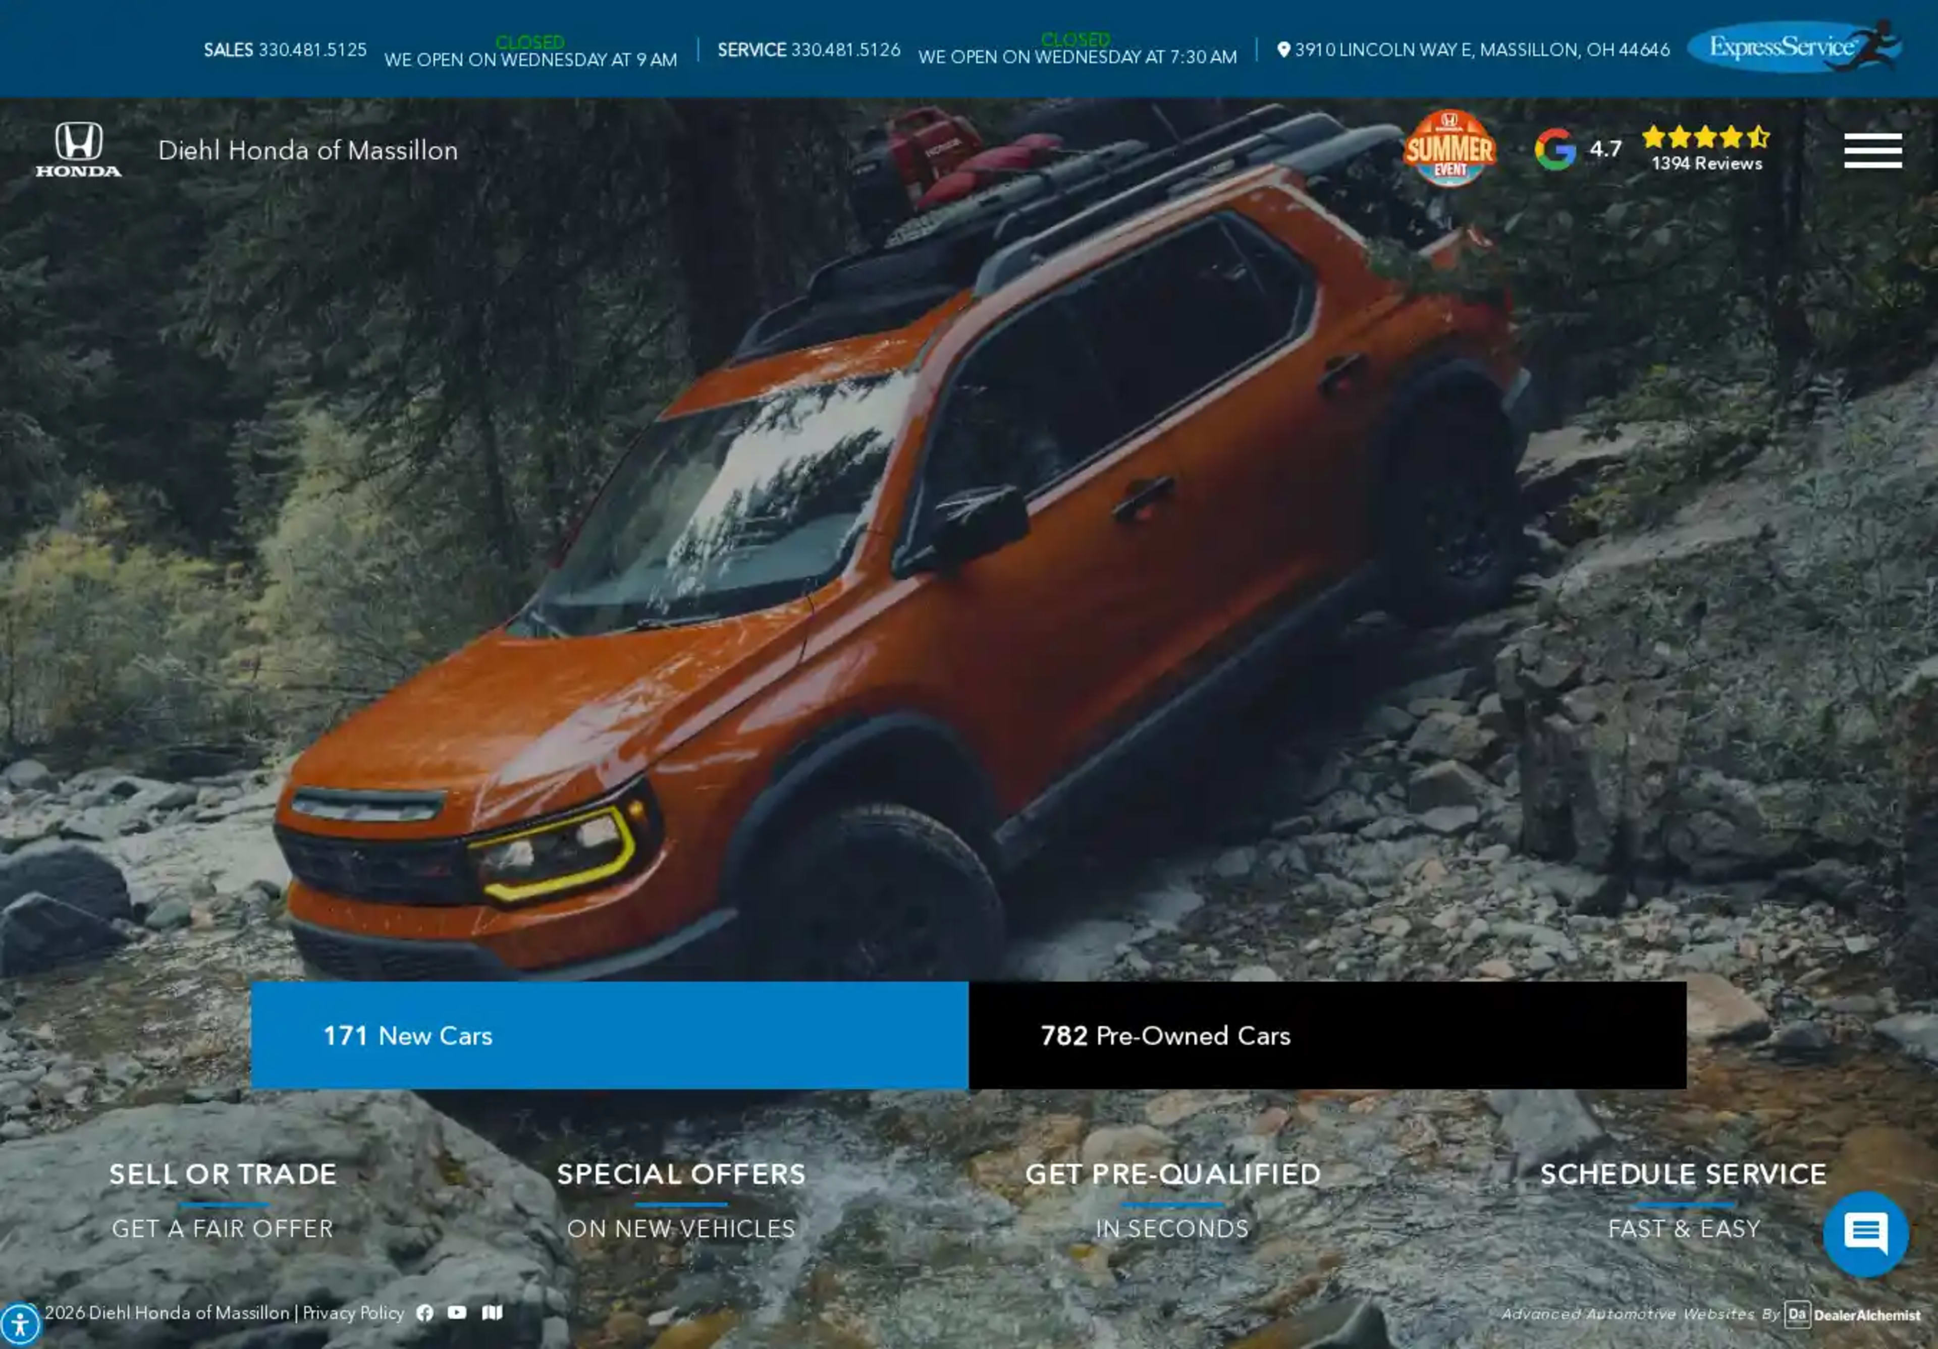The image size is (1938, 1349).
Task: Click sales hours 'We open on Wednesday at 9 AM'
Action: coord(530,60)
